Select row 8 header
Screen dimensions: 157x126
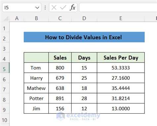pos(5,98)
